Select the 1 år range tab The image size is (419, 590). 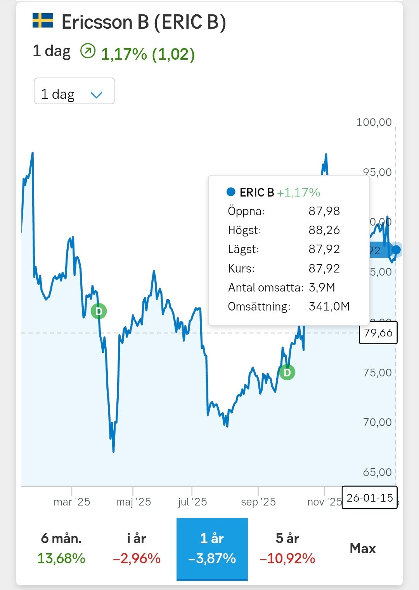pyautogui.click(x=212, y=548)
